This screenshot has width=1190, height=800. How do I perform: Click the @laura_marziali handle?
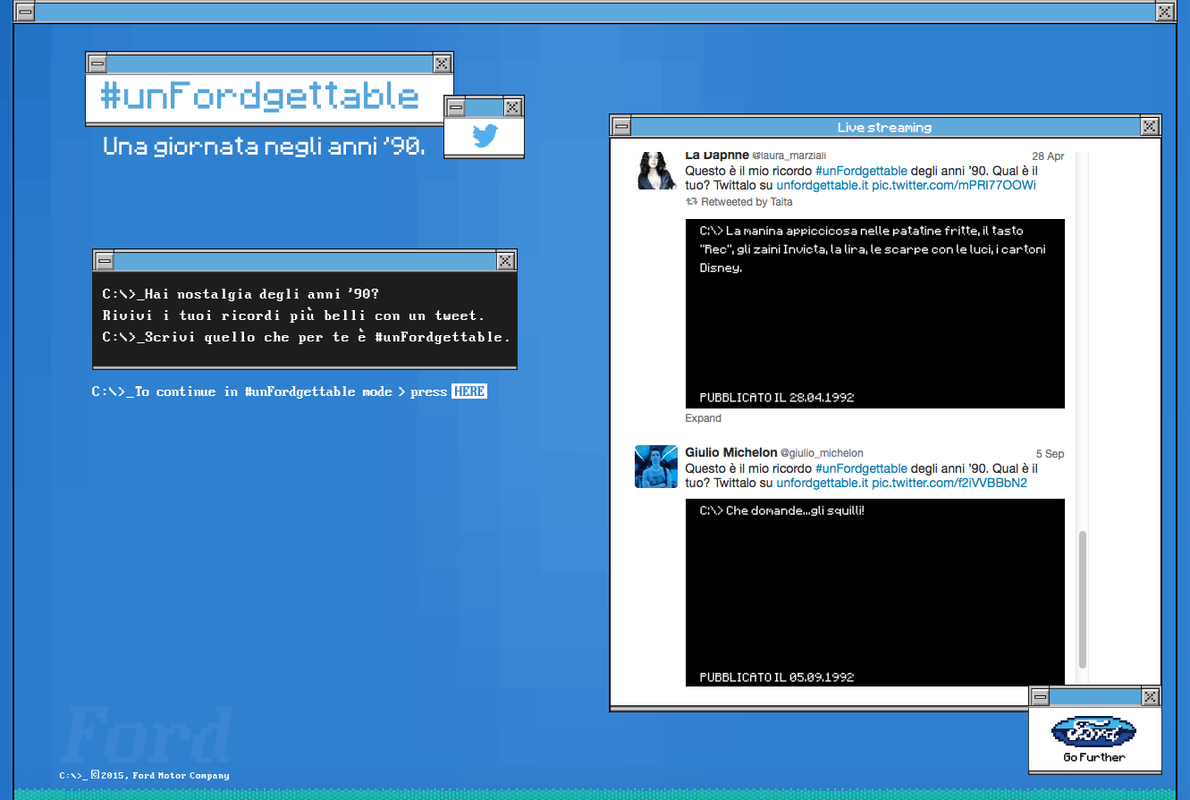coord(789,156)
